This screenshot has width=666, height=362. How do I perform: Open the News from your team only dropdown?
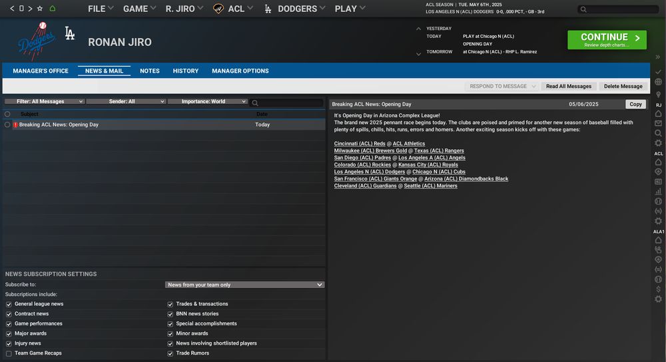pyautogui.click(x=244, y=285)
